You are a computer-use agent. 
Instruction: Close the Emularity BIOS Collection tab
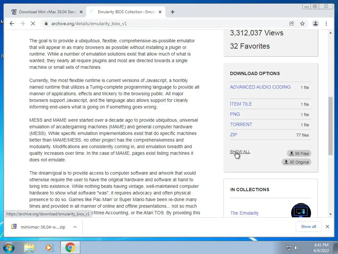[160, 12]
